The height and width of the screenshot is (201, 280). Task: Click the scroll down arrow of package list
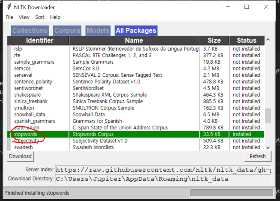coord(268,148)
